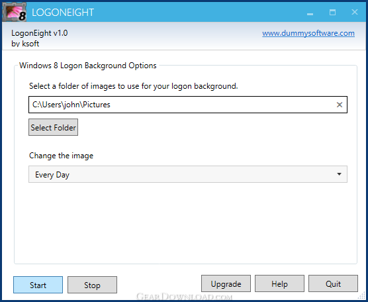This screenshot has height=302, width=368.
Task: Clear the folder path with the X icon
Action: [340, 105]
